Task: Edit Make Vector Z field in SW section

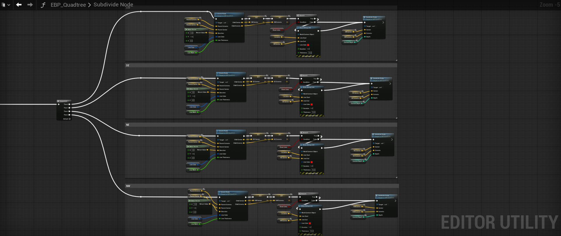Action: [x=191, y=41]
